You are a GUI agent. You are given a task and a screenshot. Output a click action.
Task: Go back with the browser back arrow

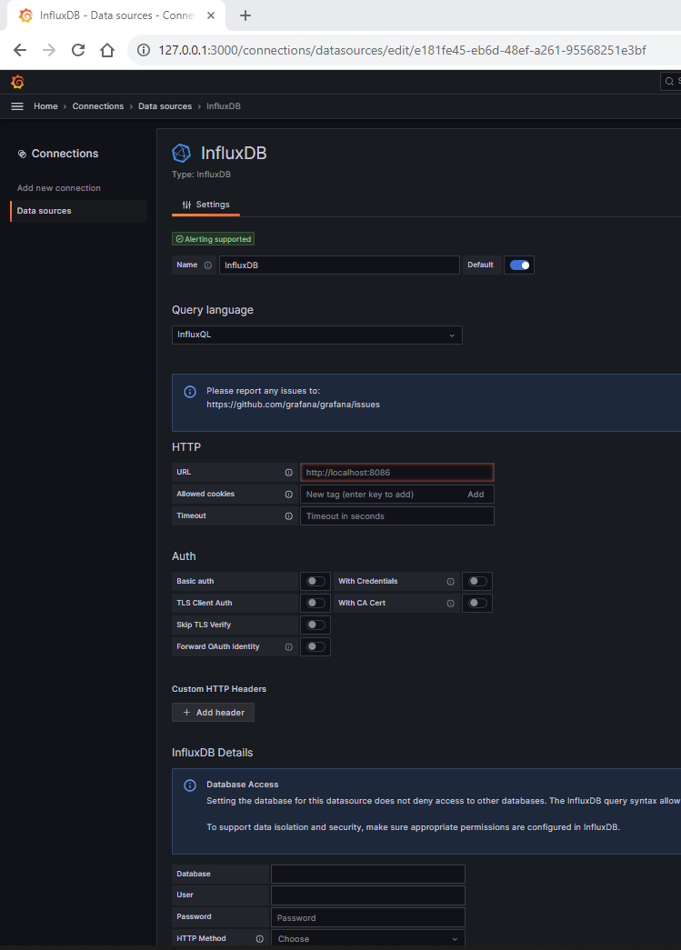point(20,50)
